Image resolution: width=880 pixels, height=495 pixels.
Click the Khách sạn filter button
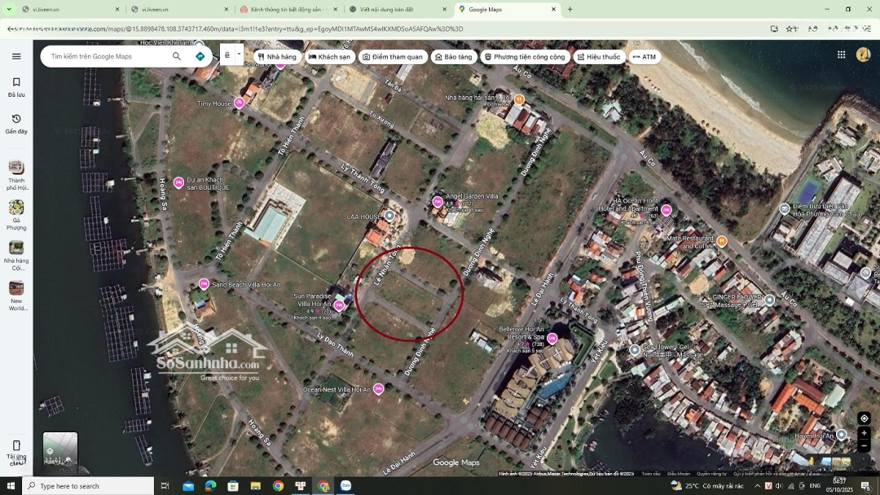[x=329, y=57]
